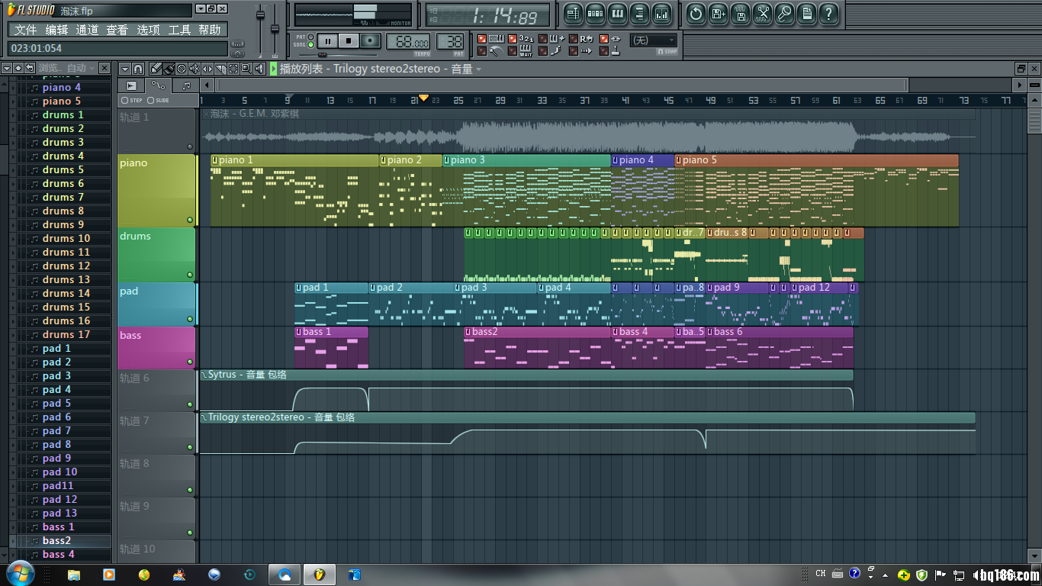
Task: Open the 通道 menu
Action: pyautogui.click(x=87, y=30)
